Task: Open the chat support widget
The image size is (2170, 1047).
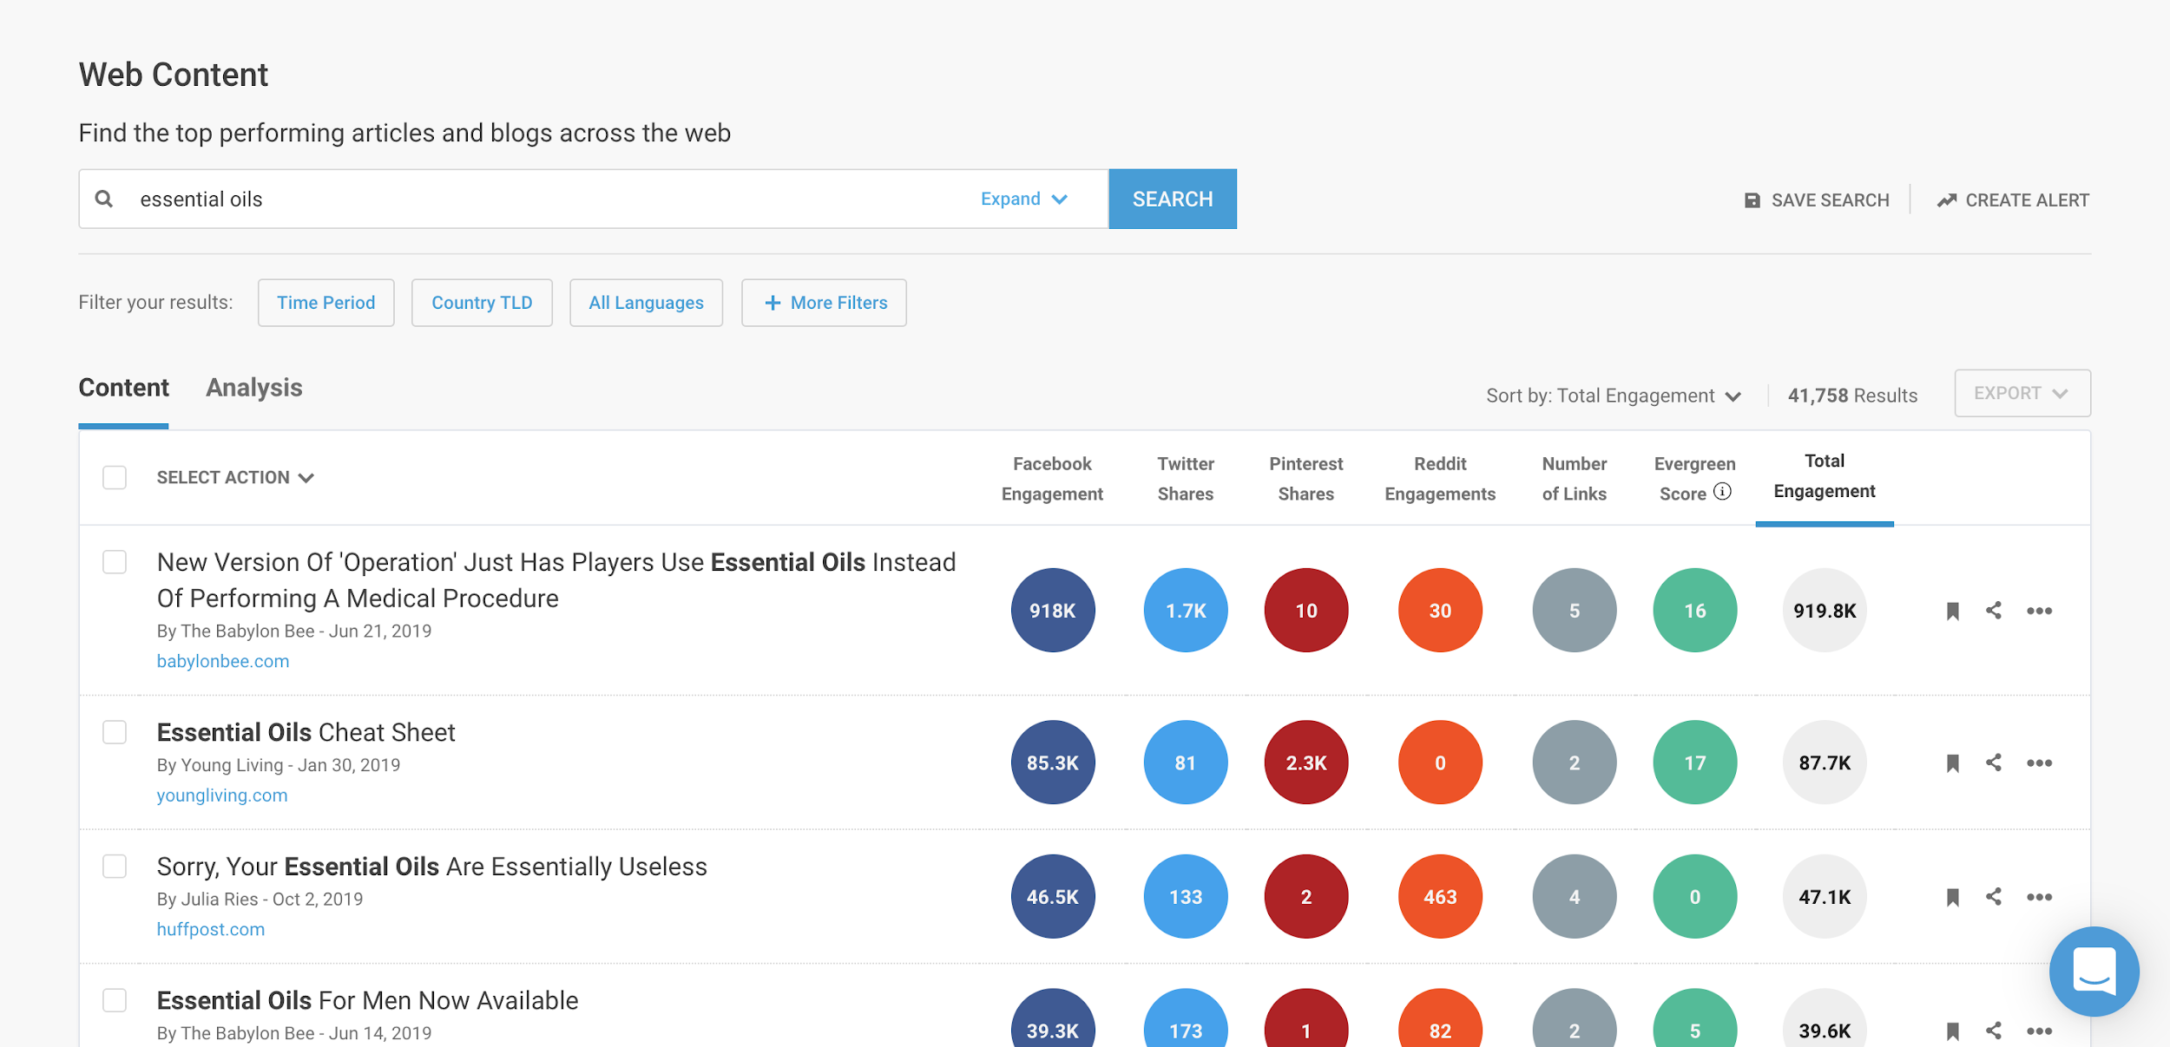Action: click(x=2094, y=972)
